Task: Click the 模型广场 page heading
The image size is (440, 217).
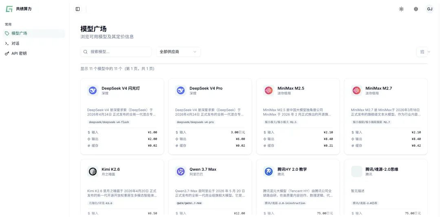Action: 93,29
